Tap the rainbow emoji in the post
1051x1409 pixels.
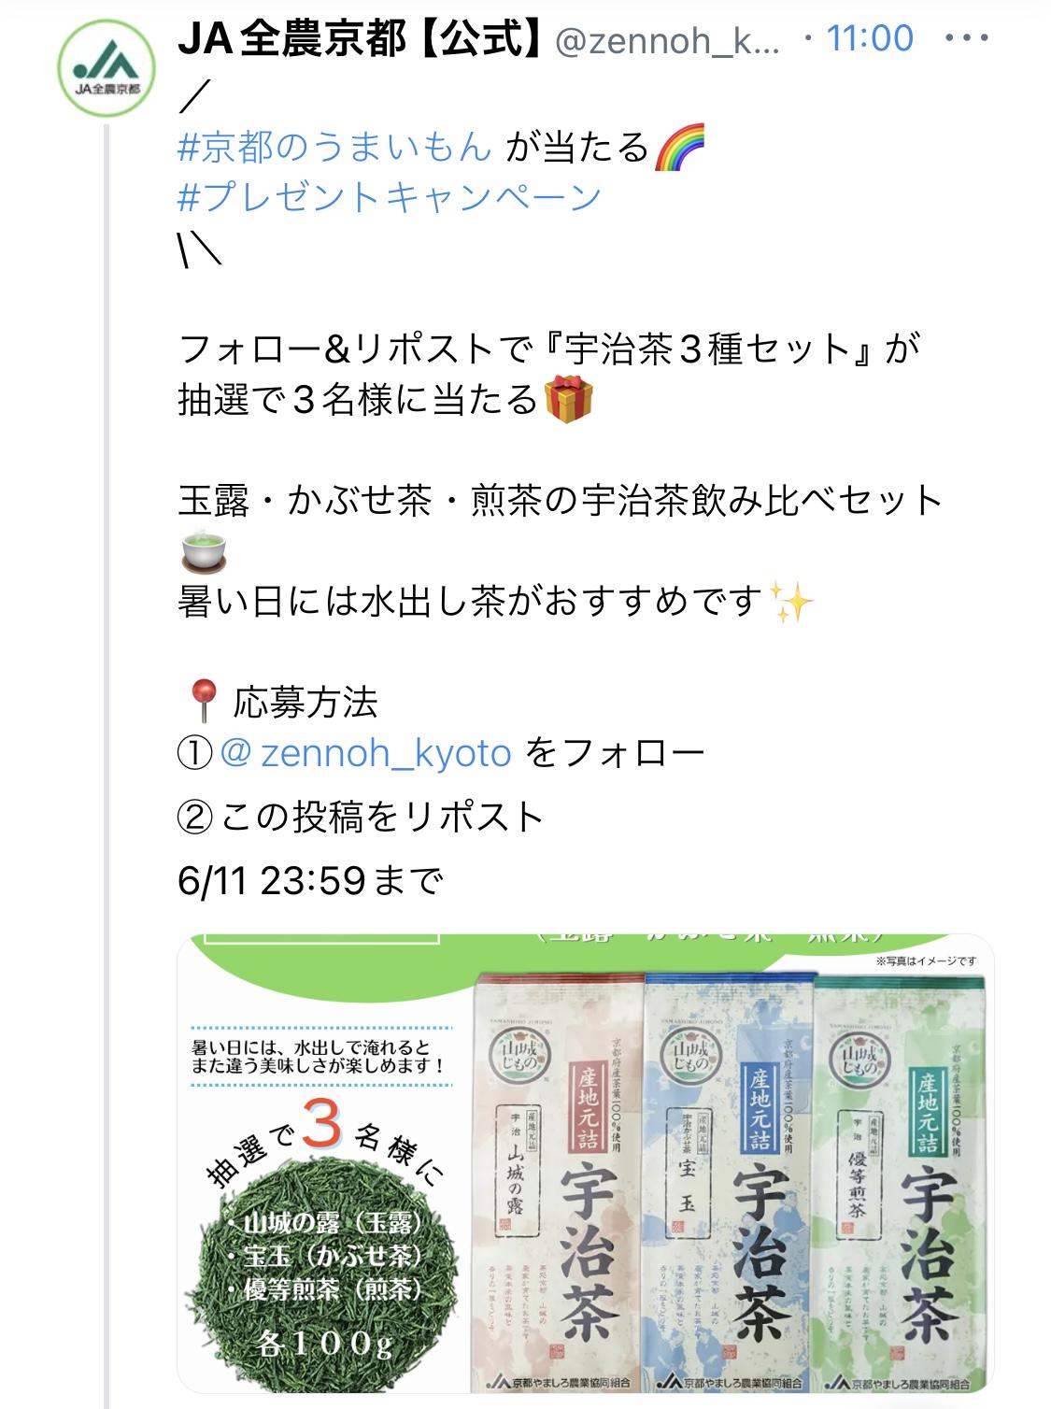[679, 147]
